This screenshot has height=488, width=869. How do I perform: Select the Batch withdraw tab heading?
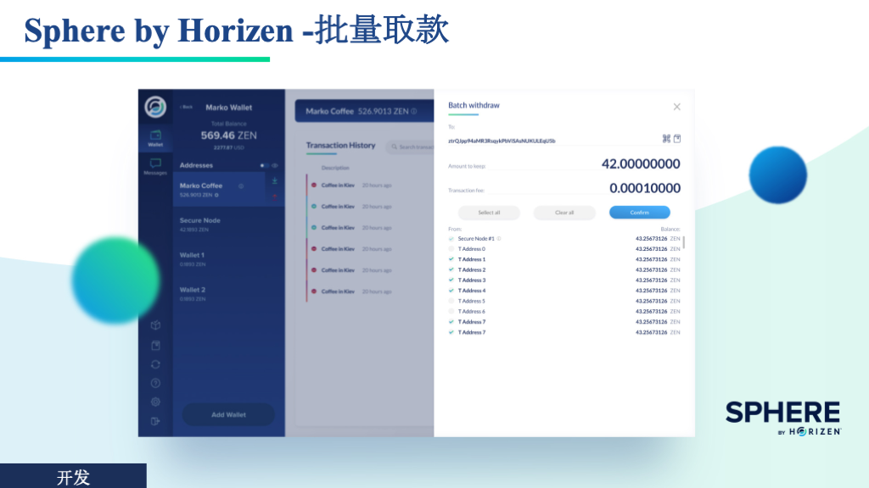(x=474, y=105)
